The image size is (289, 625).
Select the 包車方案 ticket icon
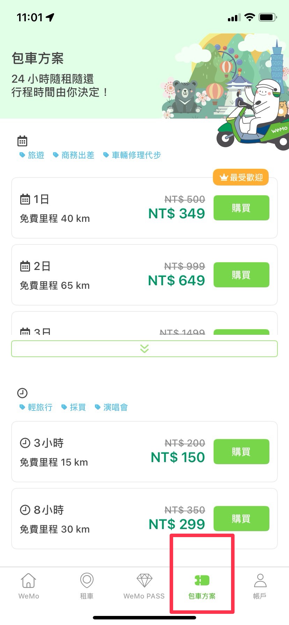coord(202,581)
